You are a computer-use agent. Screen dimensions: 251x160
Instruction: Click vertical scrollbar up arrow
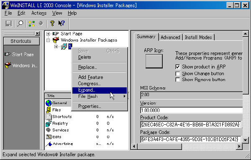[246, 34]
